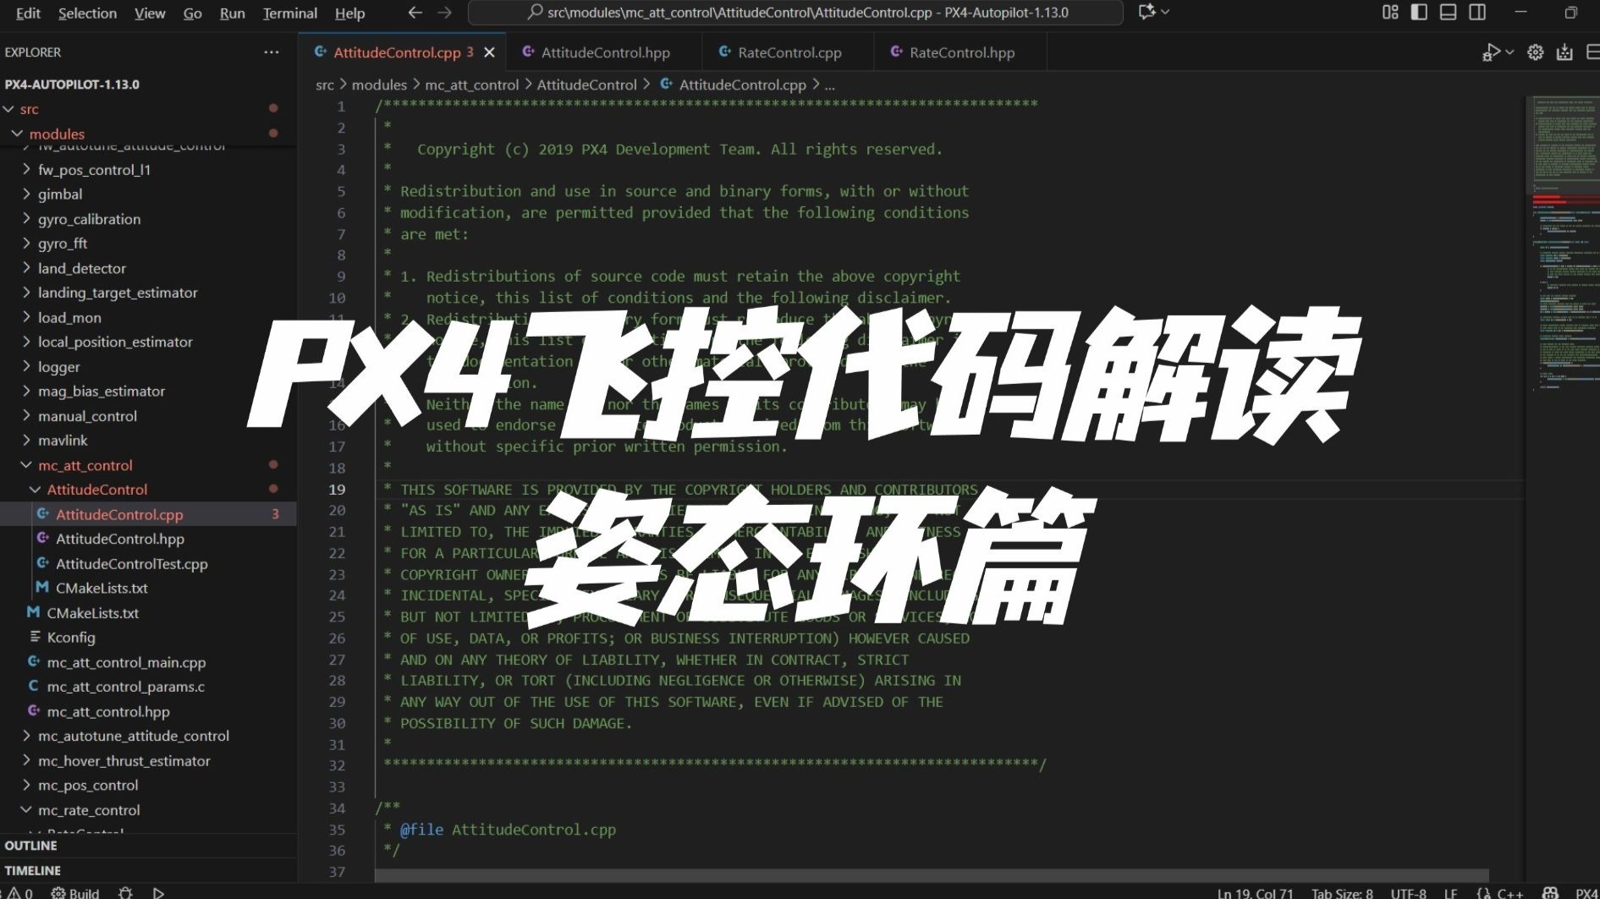Screen dimensions: 1600x899
Task: Open Explorer more actions ellipsis
Action: pyautogui.click(x=271, y=52)
